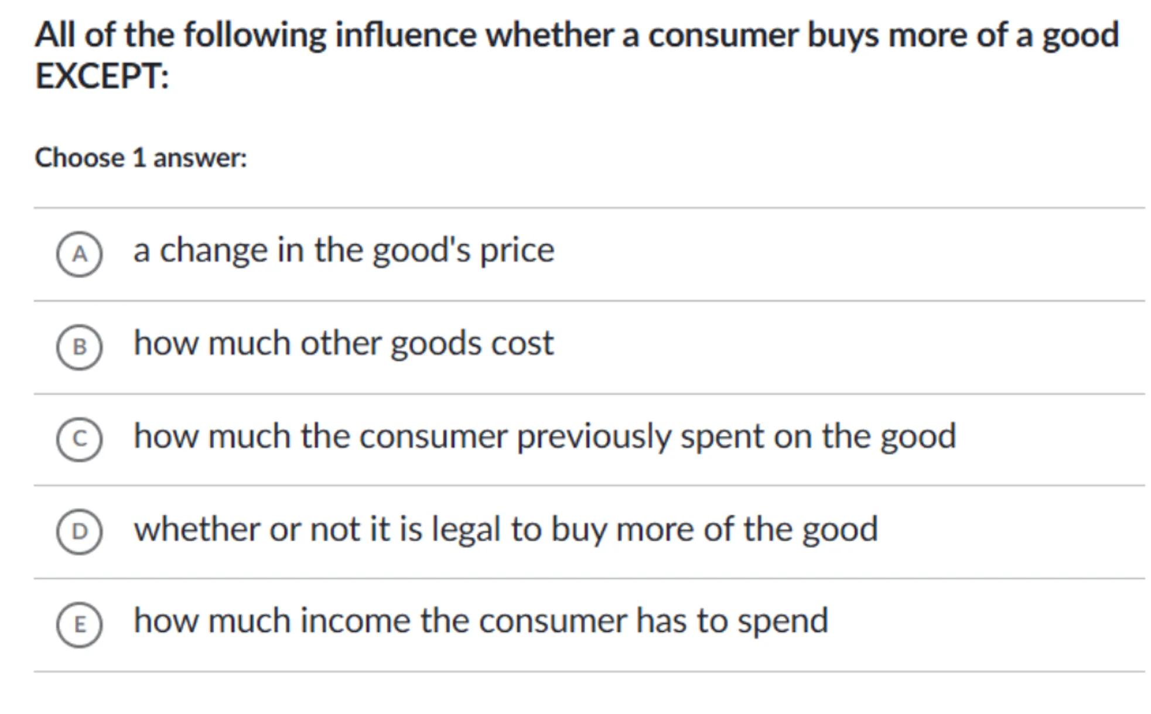The image size is (1151, 714).
Task: Choose "how much the consumer previously spent" text
Action: 545,436
